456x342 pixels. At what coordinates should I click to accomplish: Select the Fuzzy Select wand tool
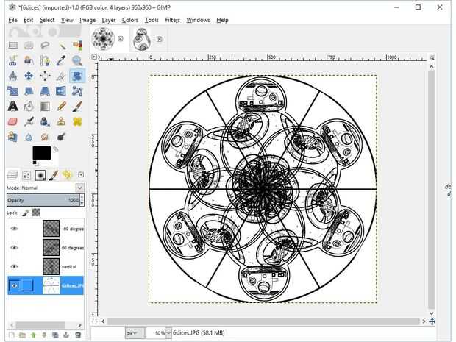tap(61, 46)
